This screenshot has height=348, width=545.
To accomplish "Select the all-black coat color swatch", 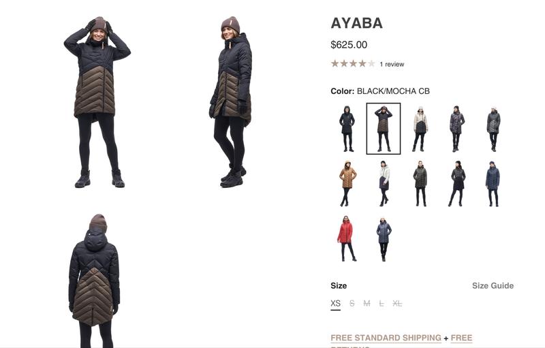I will click(x=347, y=129).
